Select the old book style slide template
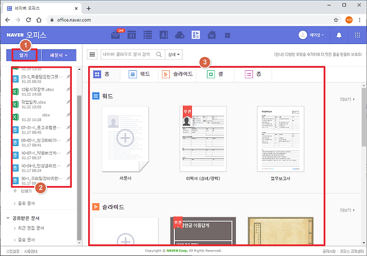367x256 pixels. click(x=280, y=231)
